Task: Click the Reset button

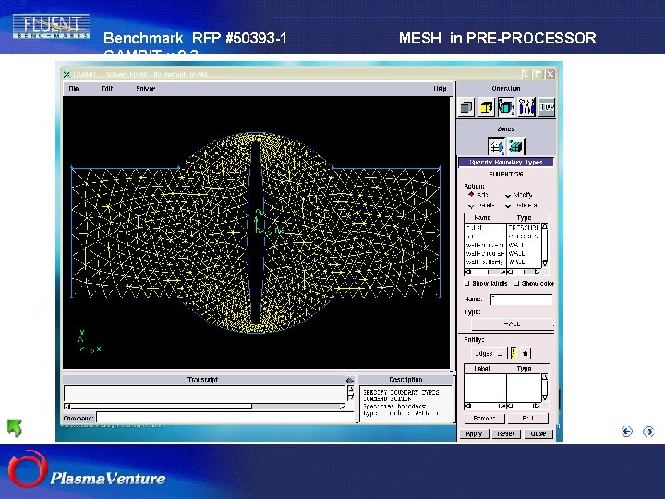Action: [x=505, y=432]
